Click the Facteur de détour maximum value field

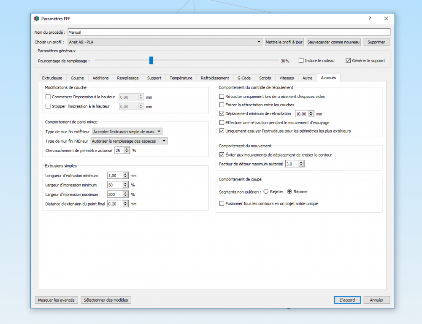[x=292, y=164]
